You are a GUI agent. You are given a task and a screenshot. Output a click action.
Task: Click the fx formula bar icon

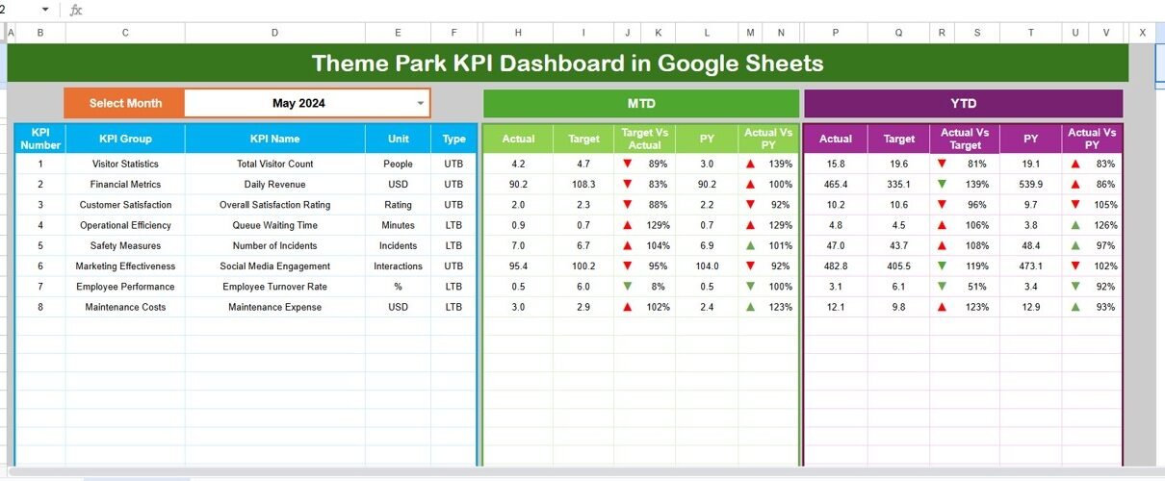(x=76, y=10)
